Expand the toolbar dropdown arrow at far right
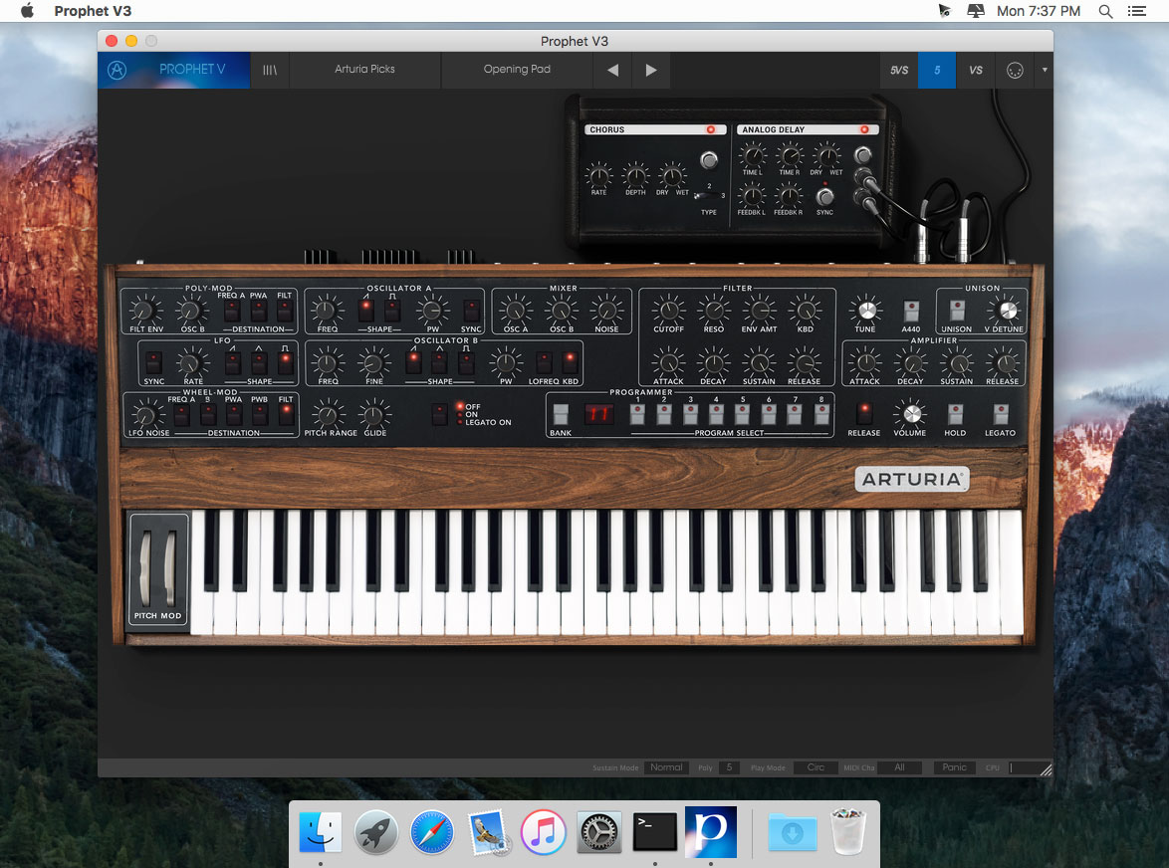This screenshot has width=1169, height=868. 1045,70
